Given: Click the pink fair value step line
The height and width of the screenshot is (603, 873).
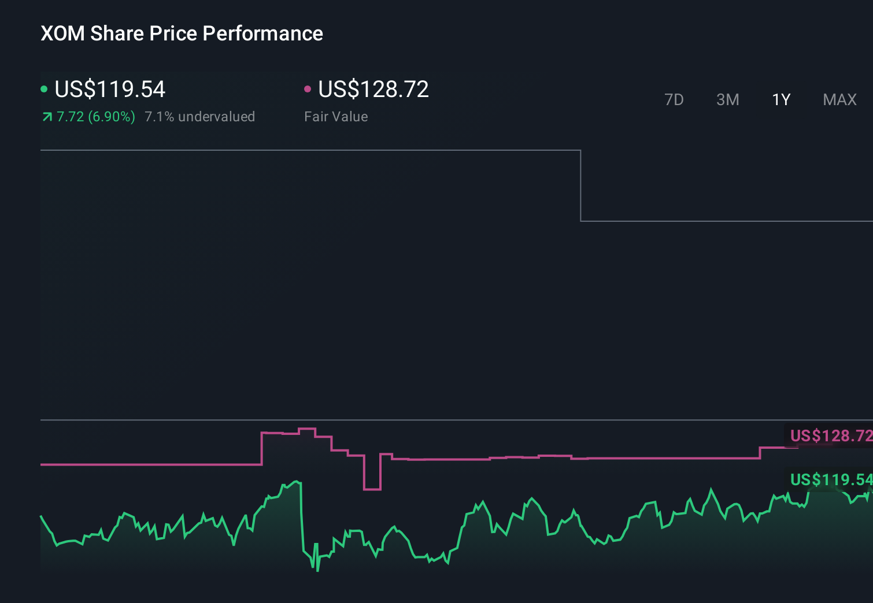Looking at the screenshot, I should pyautogui.click(x=520, y=458).
